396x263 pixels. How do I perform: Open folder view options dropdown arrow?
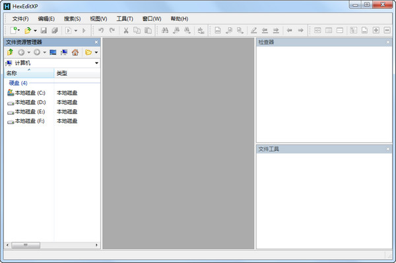coord(96,53)
